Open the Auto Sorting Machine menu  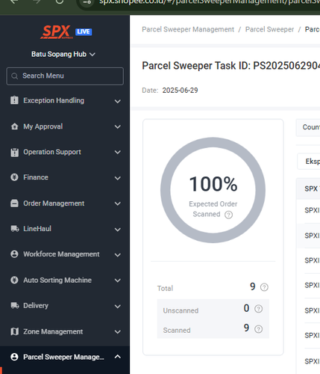[x=65, y=280]
